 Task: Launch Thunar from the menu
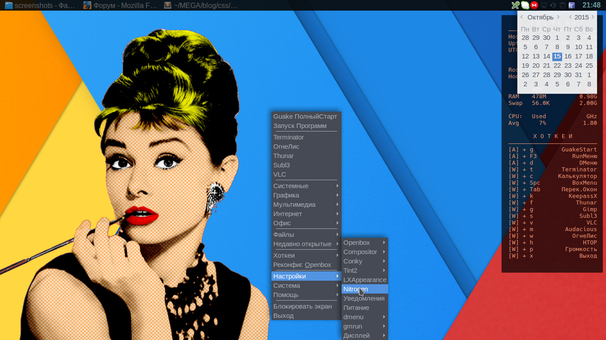[x=306, y=156]
